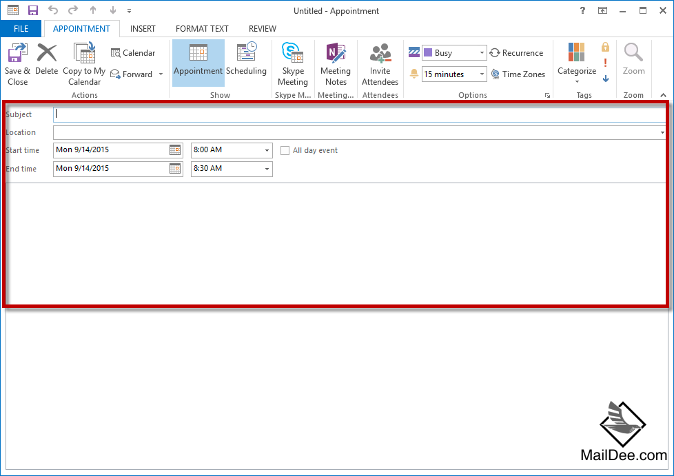Expand Location dropdown arrow
674x476 pixels.
click(662, 133)
